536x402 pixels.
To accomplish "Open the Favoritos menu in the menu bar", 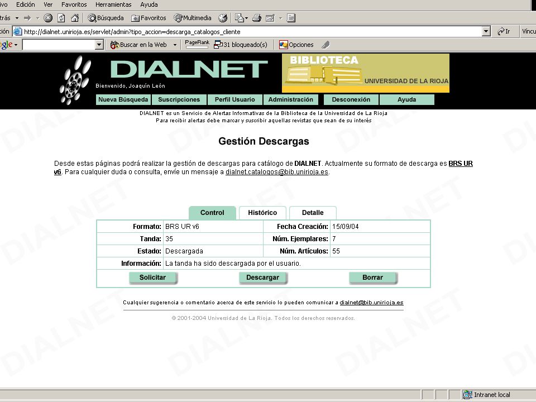I will click(74, 4).
